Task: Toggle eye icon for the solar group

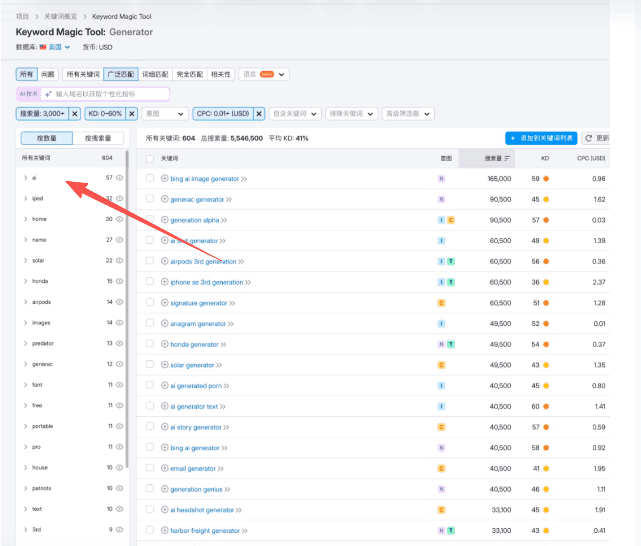Action: (x=120, y=261)
